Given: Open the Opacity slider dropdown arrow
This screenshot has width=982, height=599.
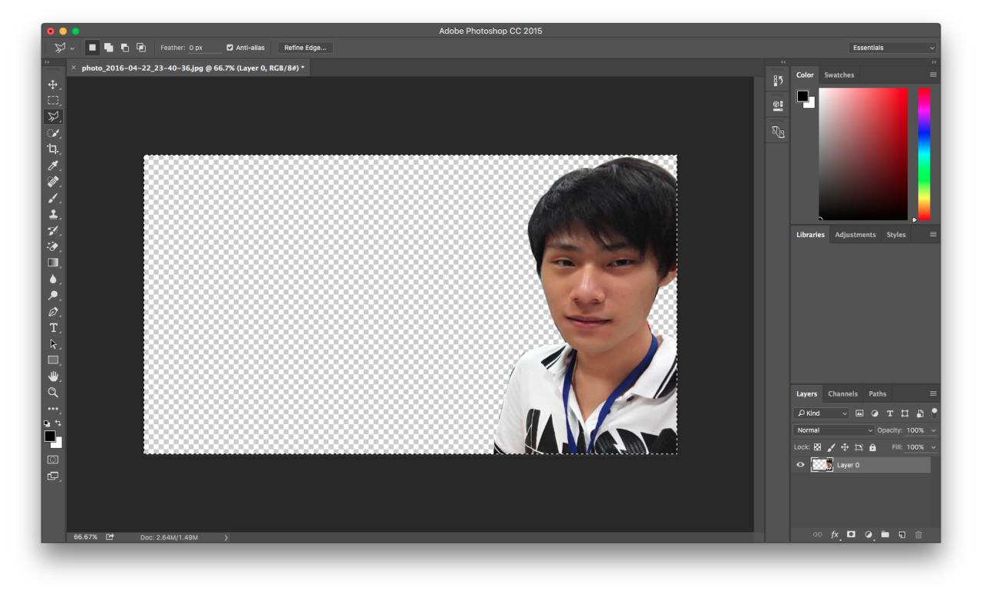Looking at the screenshot, I should coord(934,430).
